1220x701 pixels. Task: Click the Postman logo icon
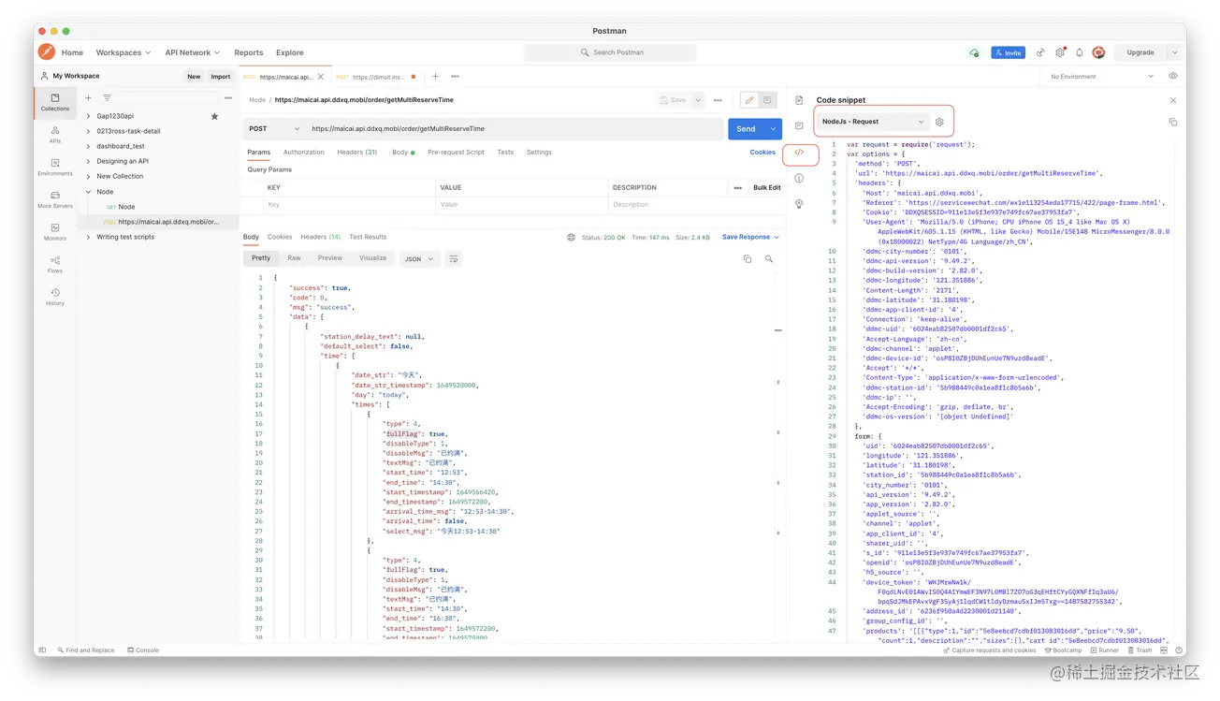tap(46, 52)
